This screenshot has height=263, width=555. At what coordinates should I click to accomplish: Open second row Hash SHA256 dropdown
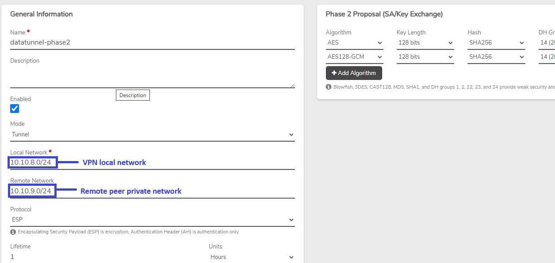click(x=496, y=57)
